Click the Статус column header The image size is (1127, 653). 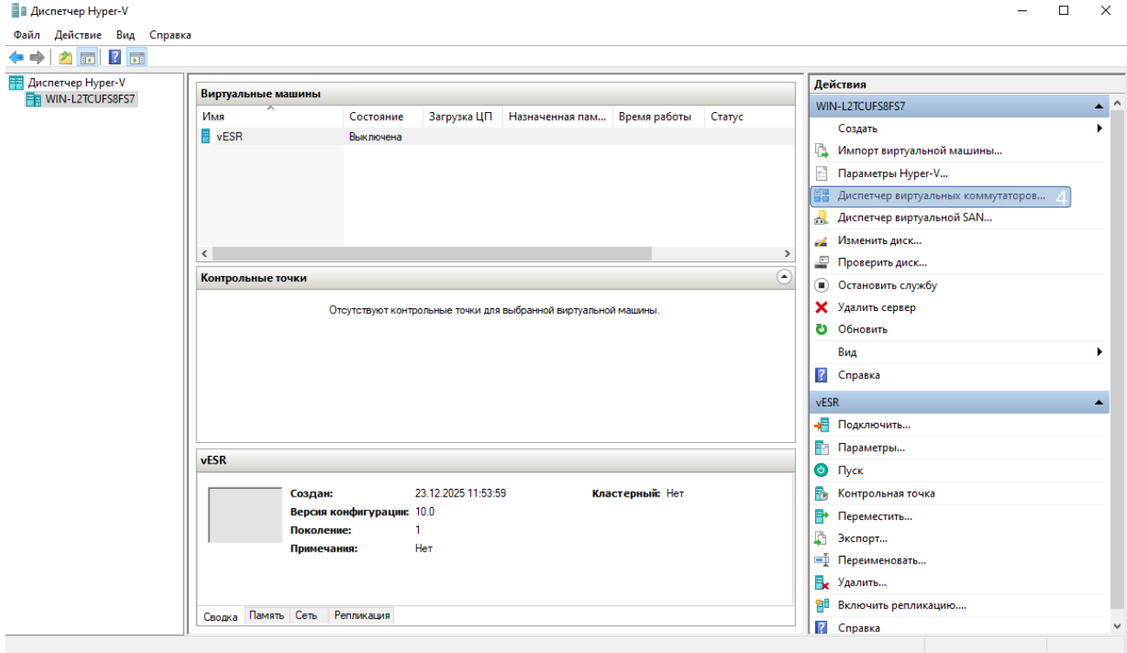pyautogui.click(x=749, y=116)
